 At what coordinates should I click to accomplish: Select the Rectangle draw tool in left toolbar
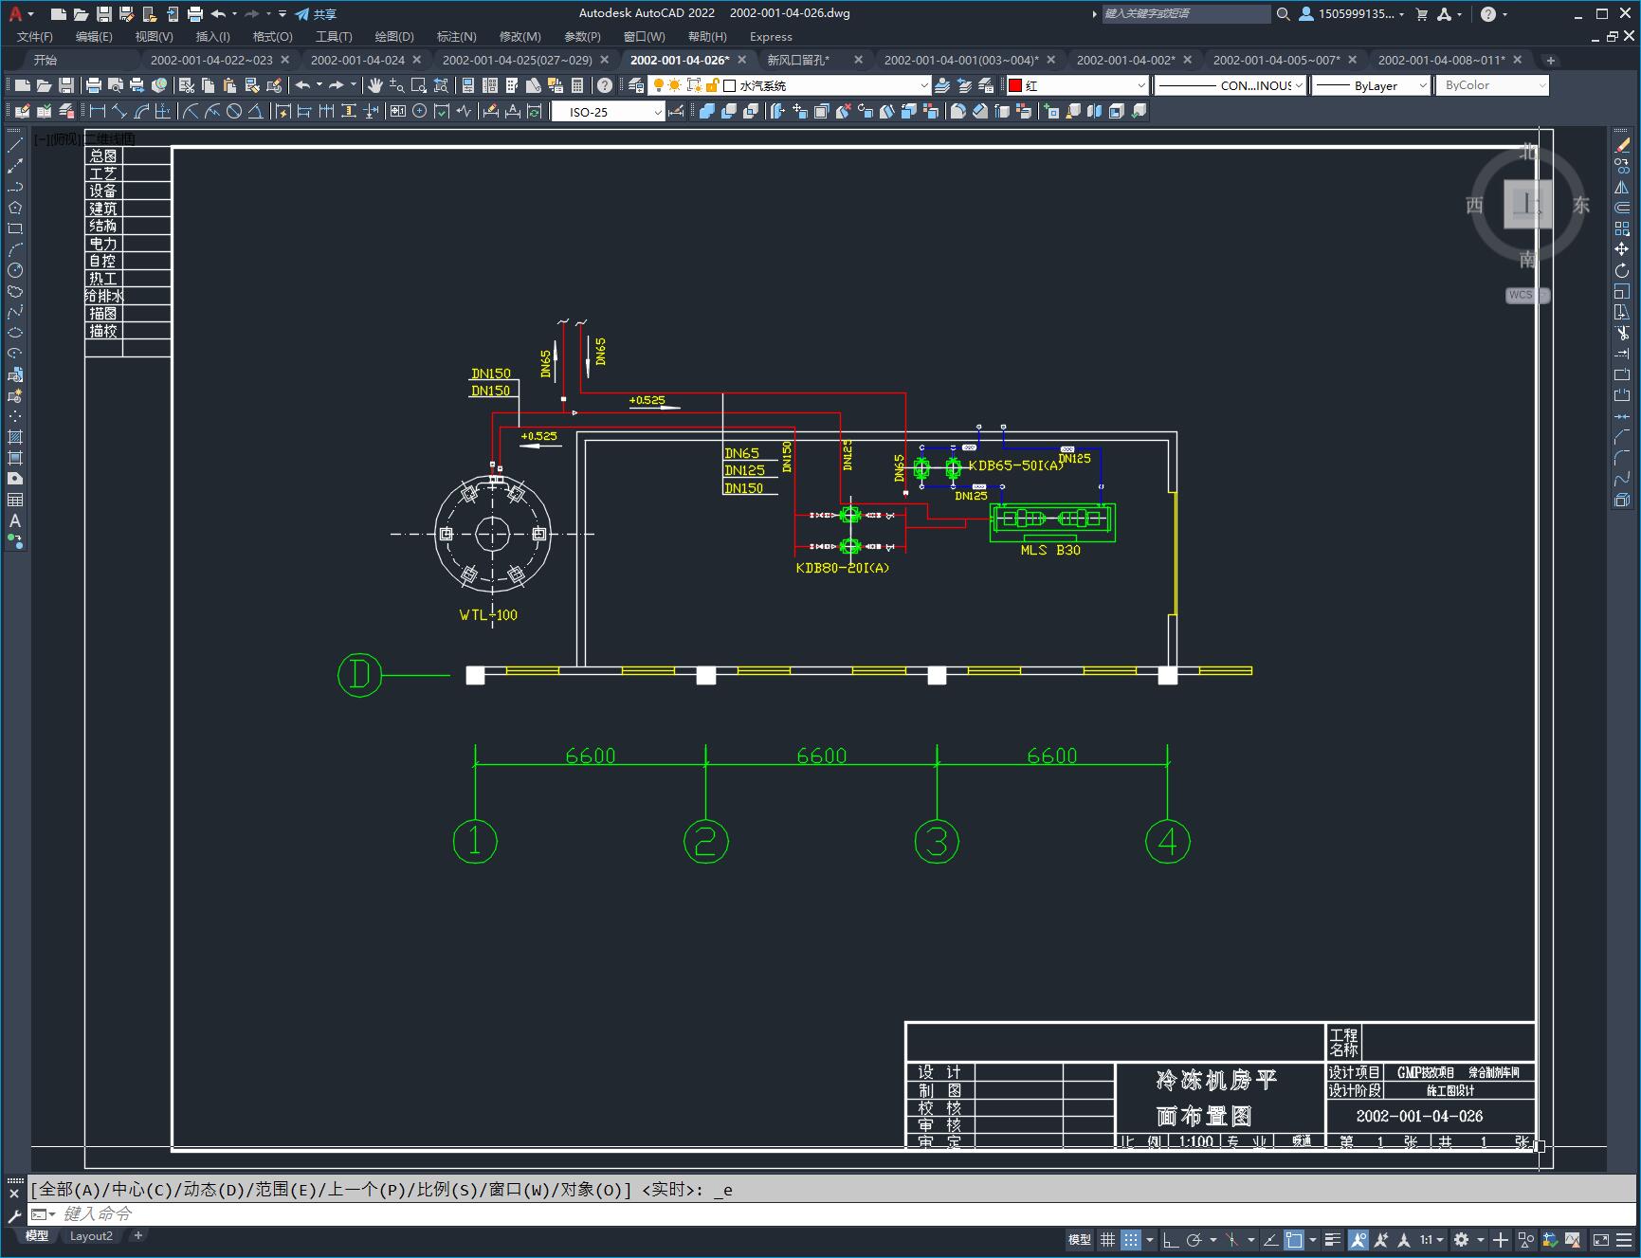click(x=15, y=228)
